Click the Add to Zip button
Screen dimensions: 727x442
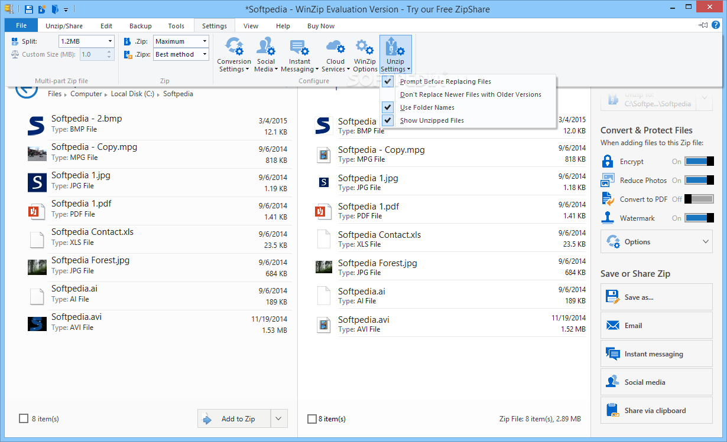point(234,418)
